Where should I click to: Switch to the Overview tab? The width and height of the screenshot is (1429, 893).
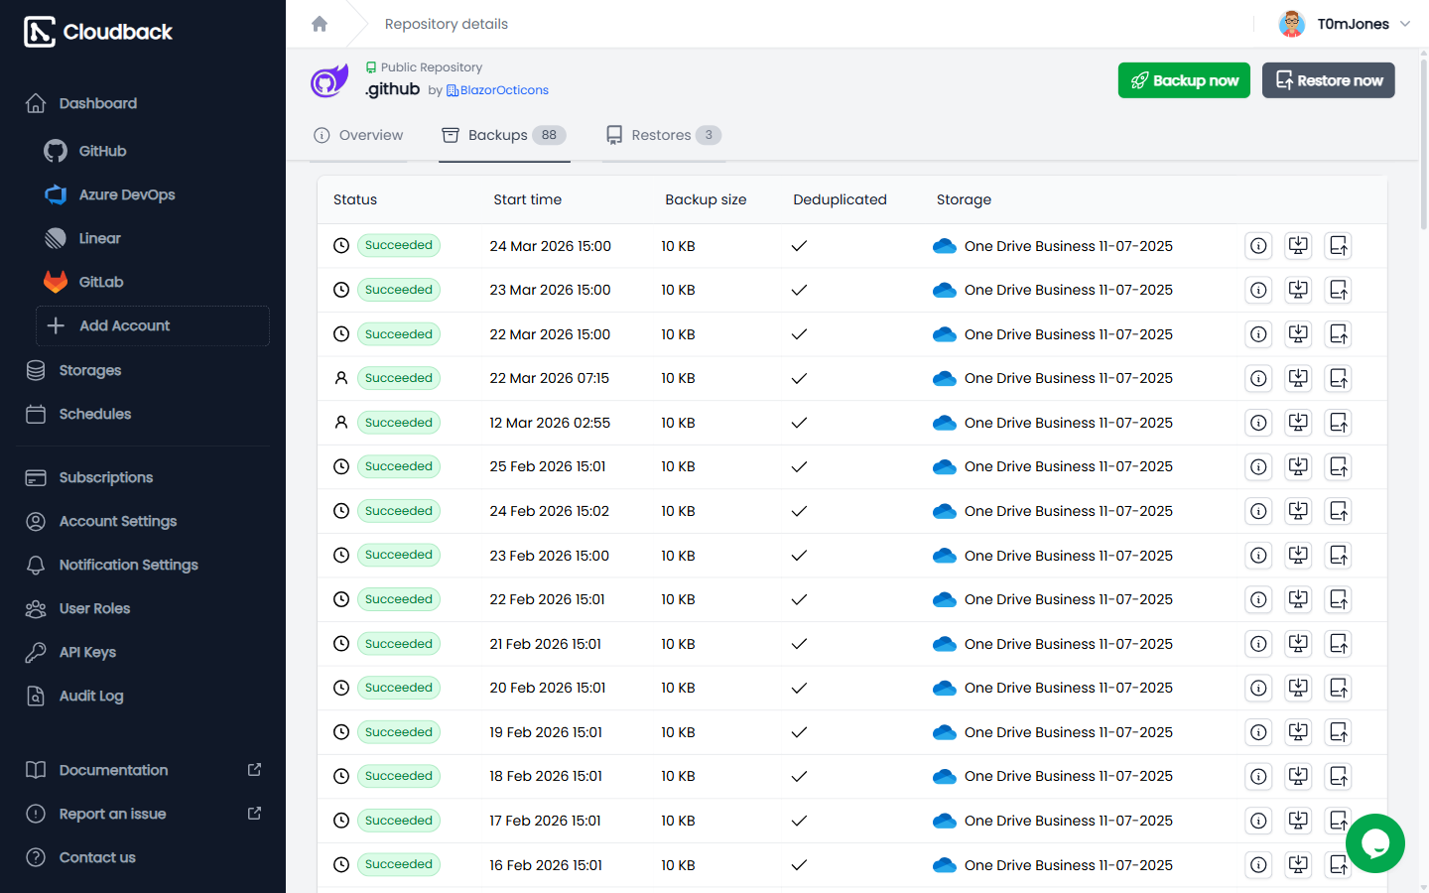pos(358,135)
